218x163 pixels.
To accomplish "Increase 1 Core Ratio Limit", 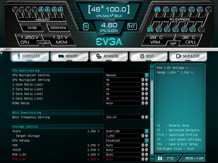I will (143, 84).
